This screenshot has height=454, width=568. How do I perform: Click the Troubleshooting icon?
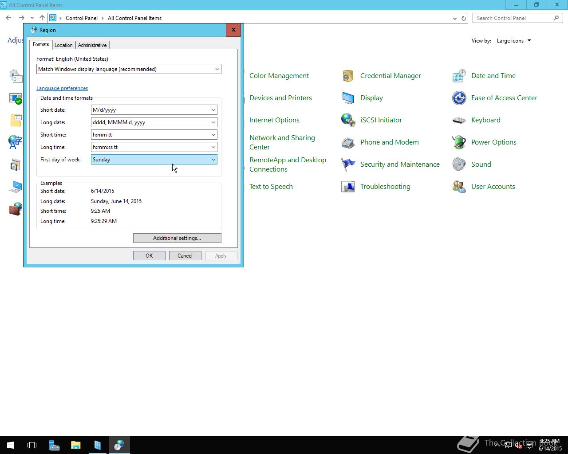(348, 187)
